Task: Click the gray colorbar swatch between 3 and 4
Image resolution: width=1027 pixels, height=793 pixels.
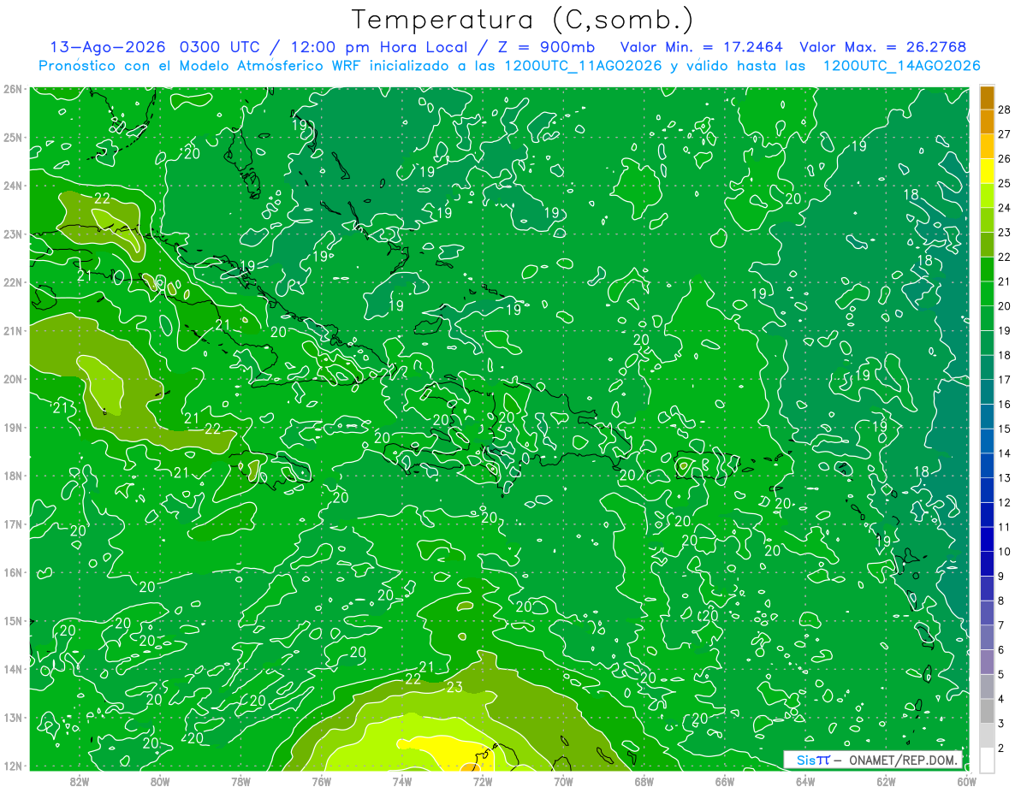Action: coord(987,711)
